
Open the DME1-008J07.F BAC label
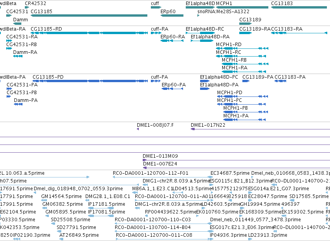pos(155,125)
